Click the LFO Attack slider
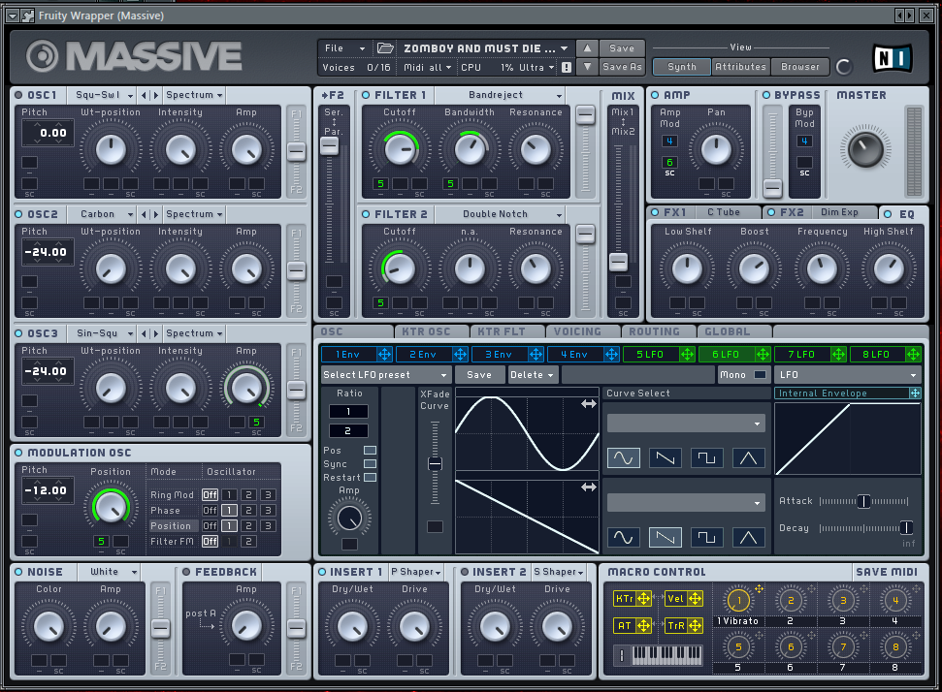 pos(863,501)
